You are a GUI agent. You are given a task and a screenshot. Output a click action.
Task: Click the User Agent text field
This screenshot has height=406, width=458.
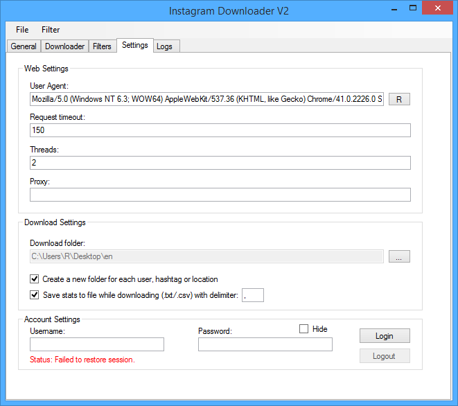(206, 99)
